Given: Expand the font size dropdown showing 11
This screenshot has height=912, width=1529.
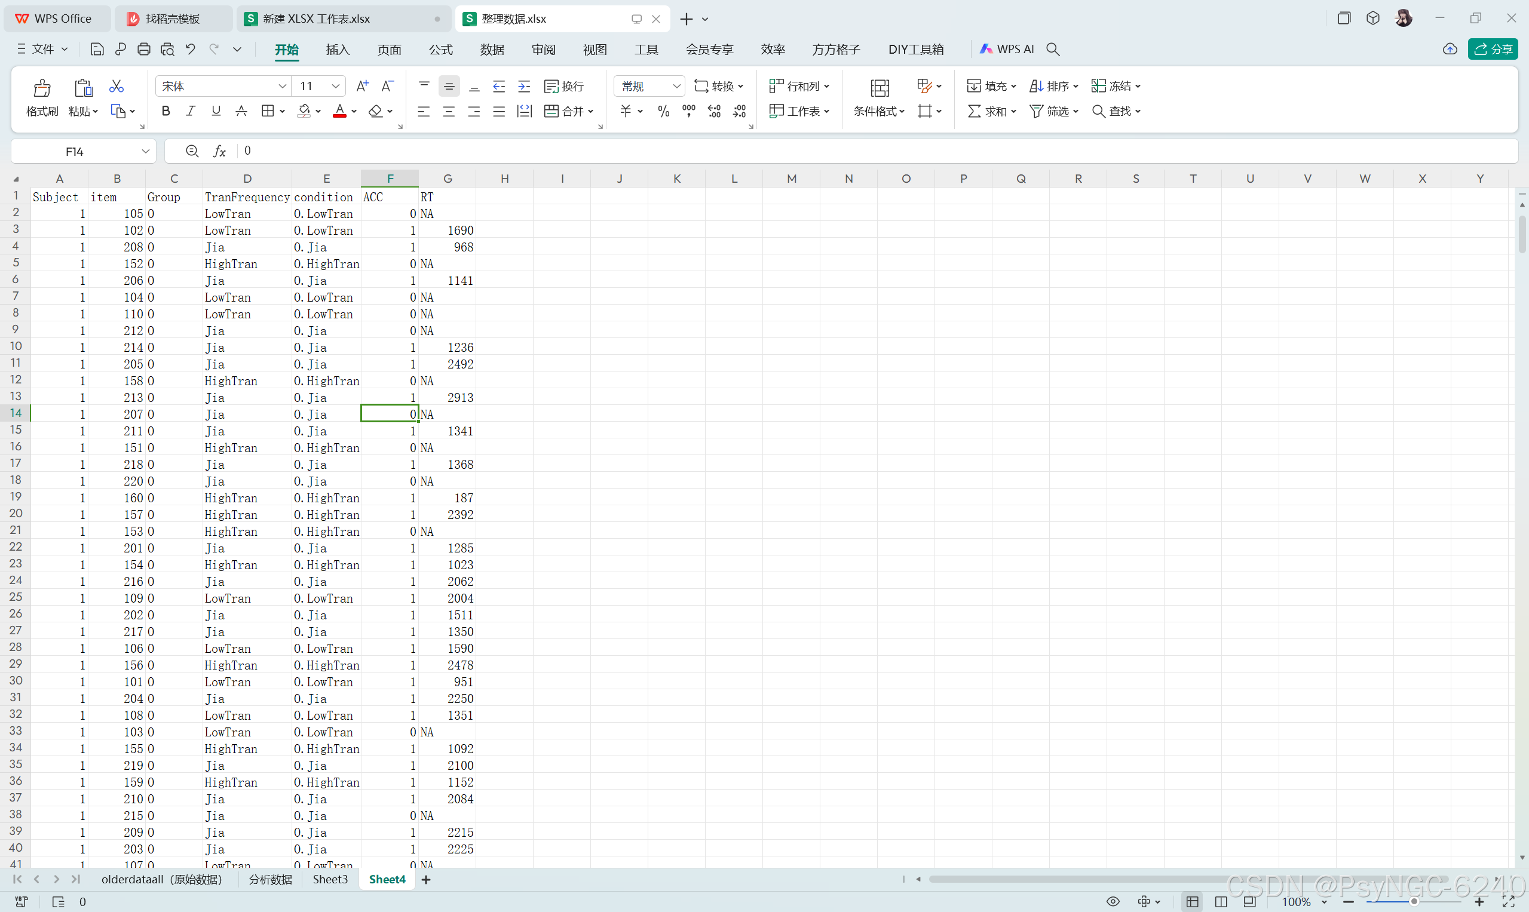Looking at the screenshot, I should (x=336, y=86).
